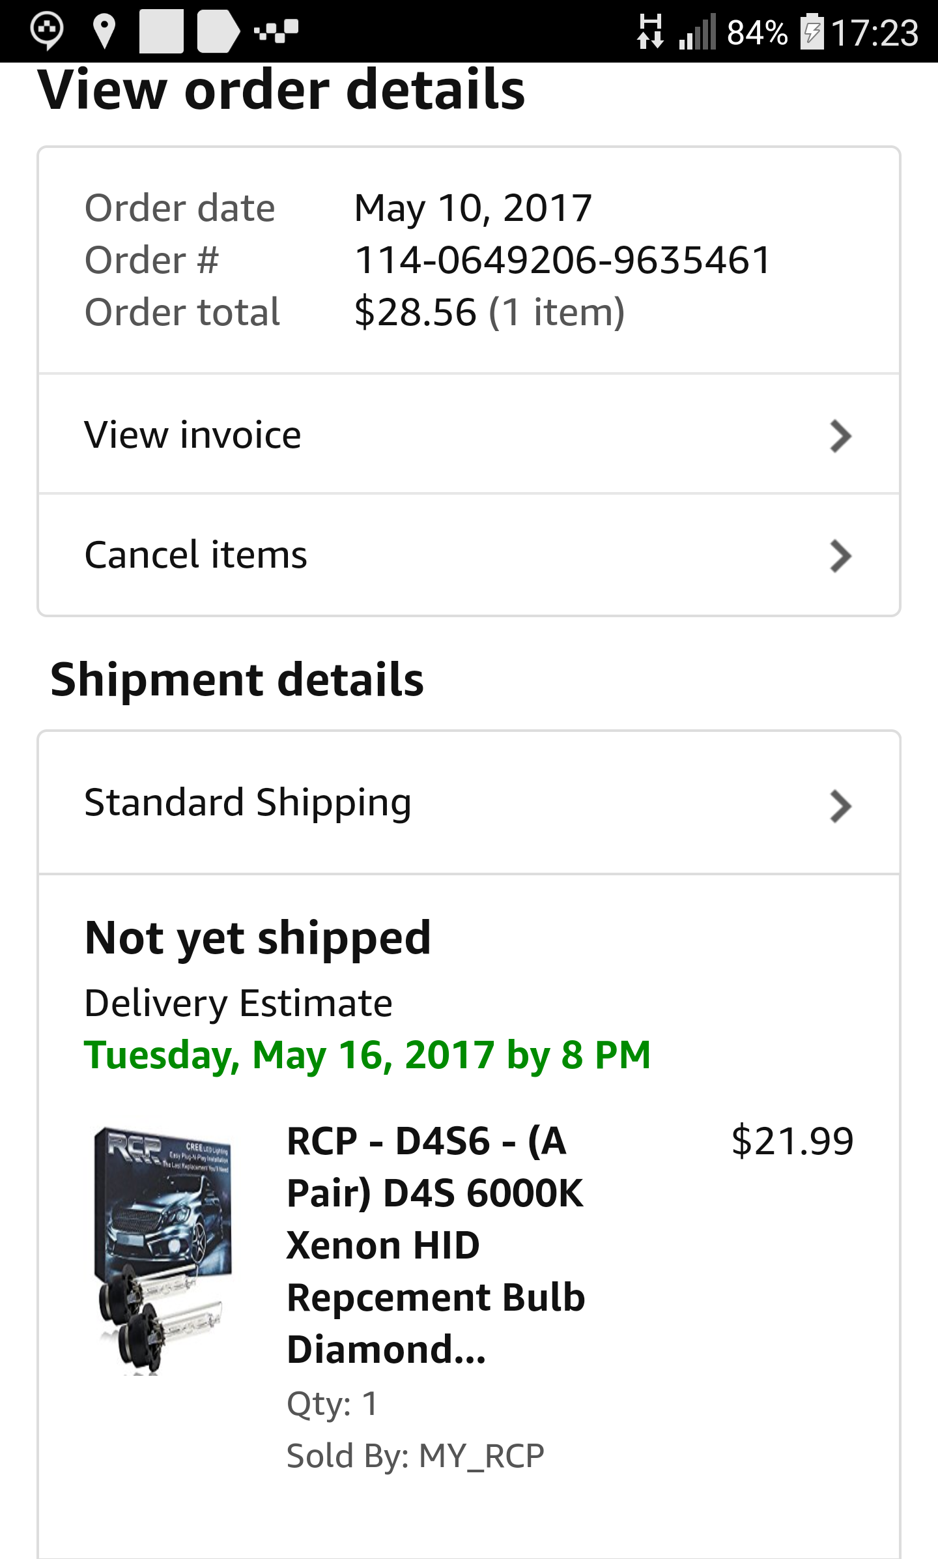Tap the Sold By MY_RCP seller text

416,1456
